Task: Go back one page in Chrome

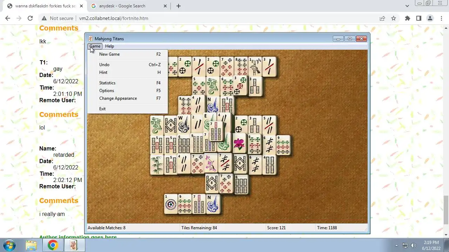Action: pos(8,18)
